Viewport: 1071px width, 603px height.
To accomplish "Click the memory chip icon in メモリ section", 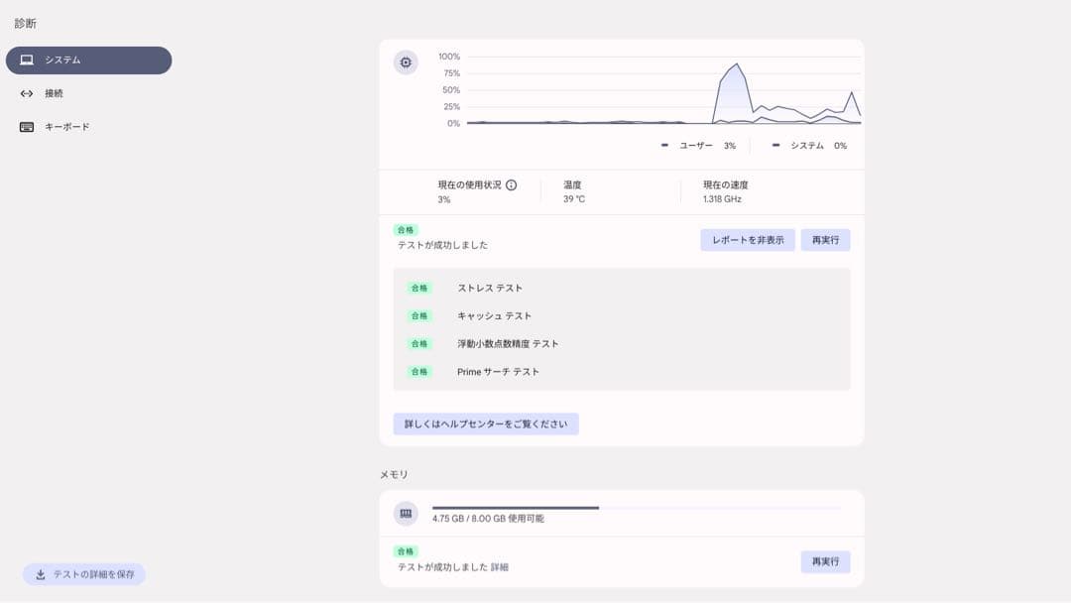I will pos(405,513).
